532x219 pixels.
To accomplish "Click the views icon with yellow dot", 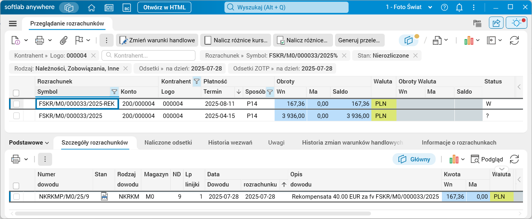I will 409,40.
